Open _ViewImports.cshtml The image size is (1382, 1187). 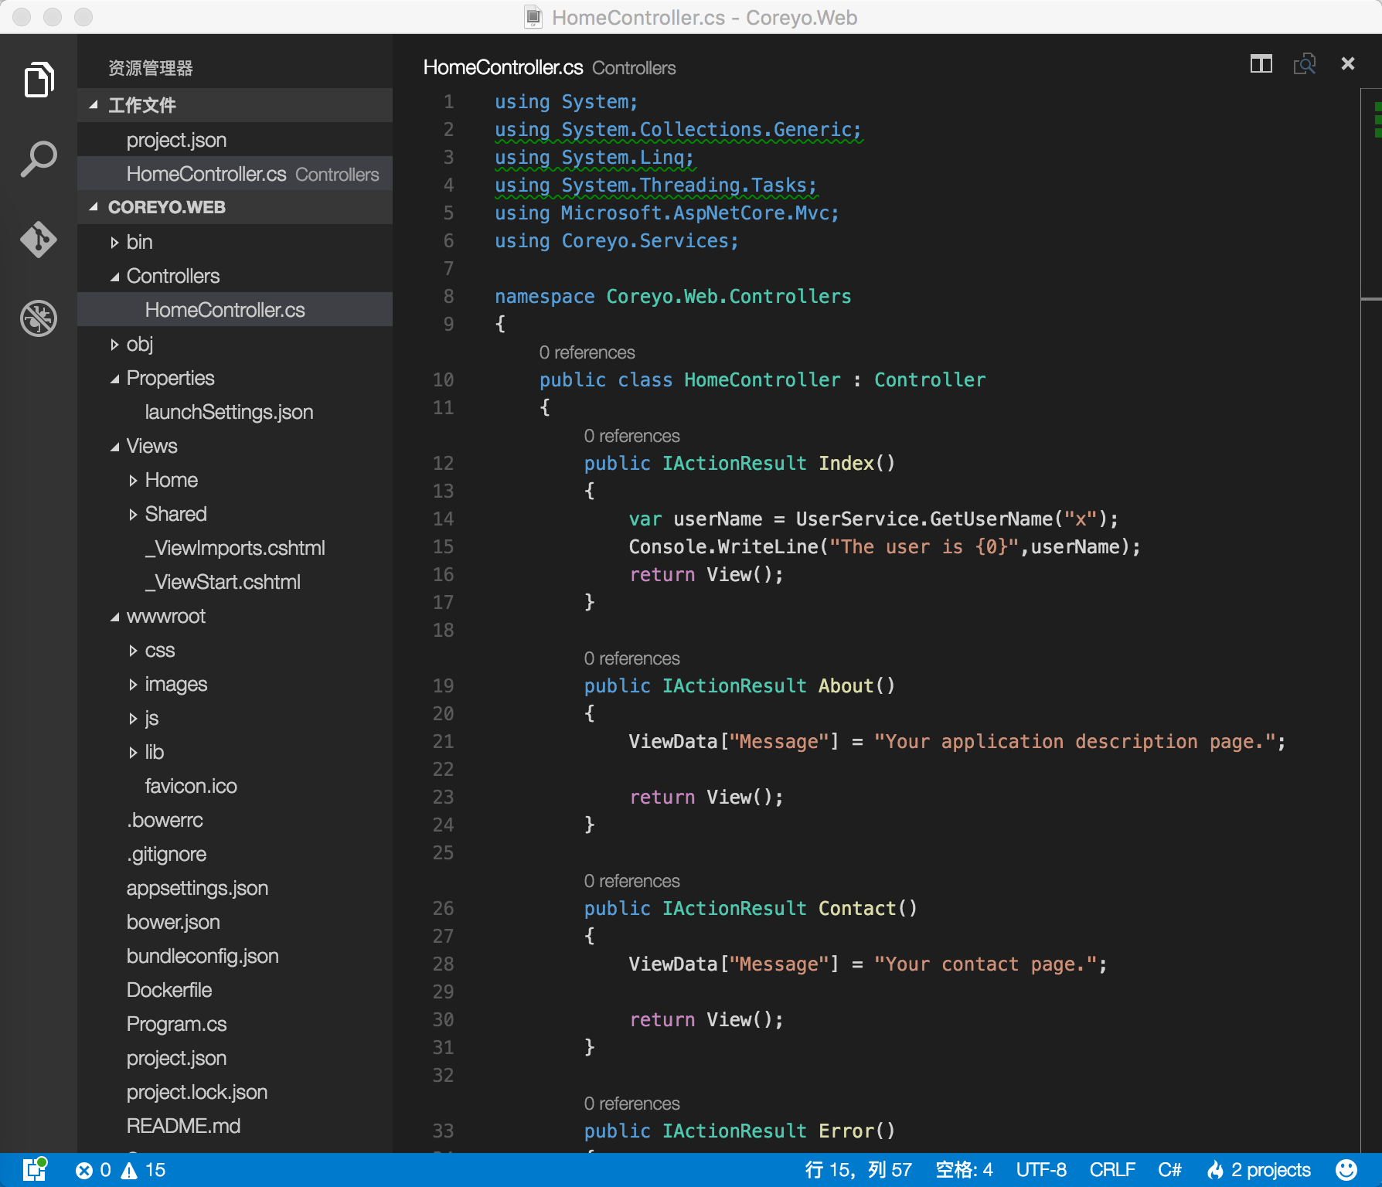click(235, 548)
